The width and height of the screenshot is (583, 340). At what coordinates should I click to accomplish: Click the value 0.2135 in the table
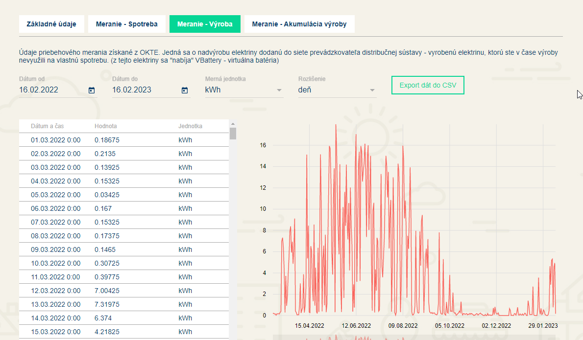105,154
